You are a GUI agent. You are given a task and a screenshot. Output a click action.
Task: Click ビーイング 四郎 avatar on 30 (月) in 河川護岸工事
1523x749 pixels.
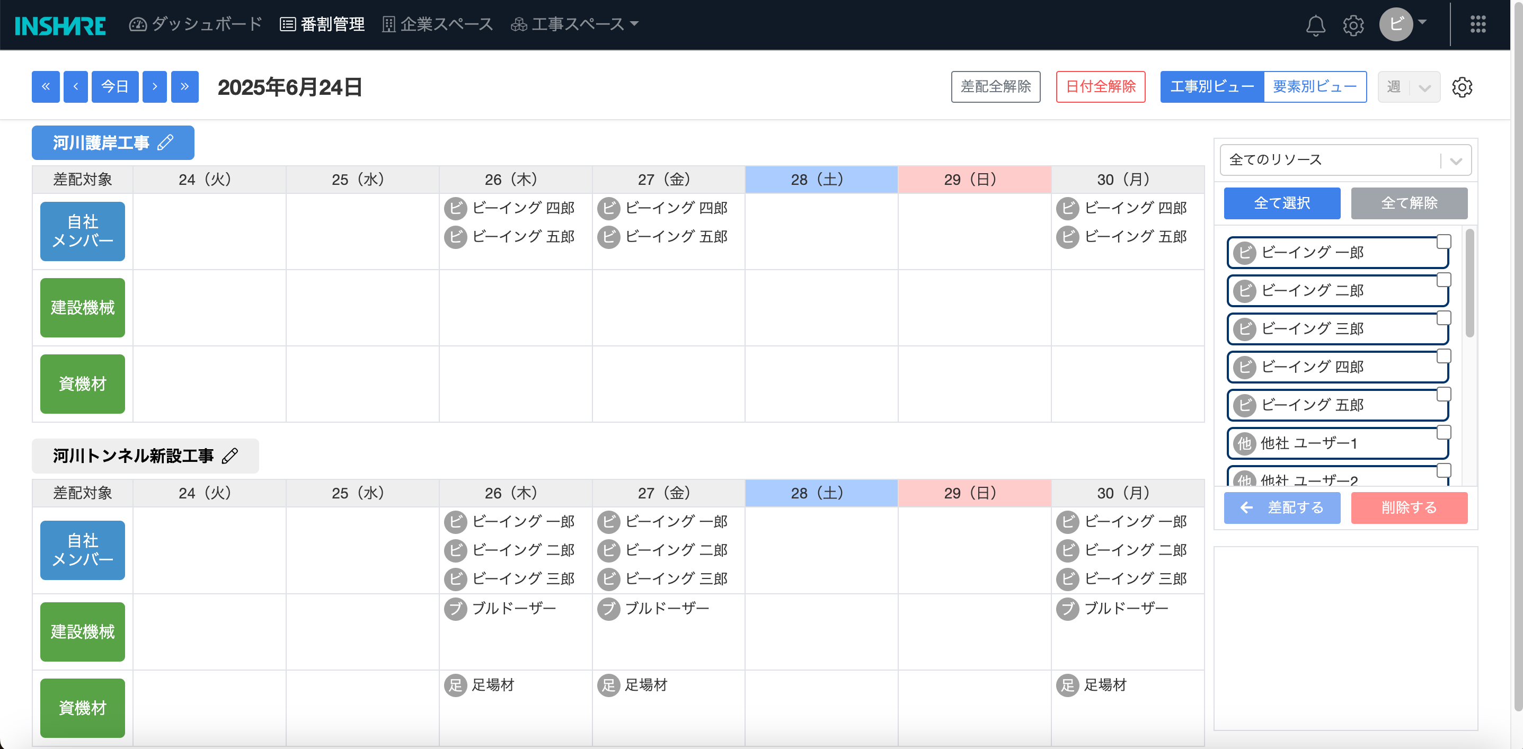coord(1068,208)
